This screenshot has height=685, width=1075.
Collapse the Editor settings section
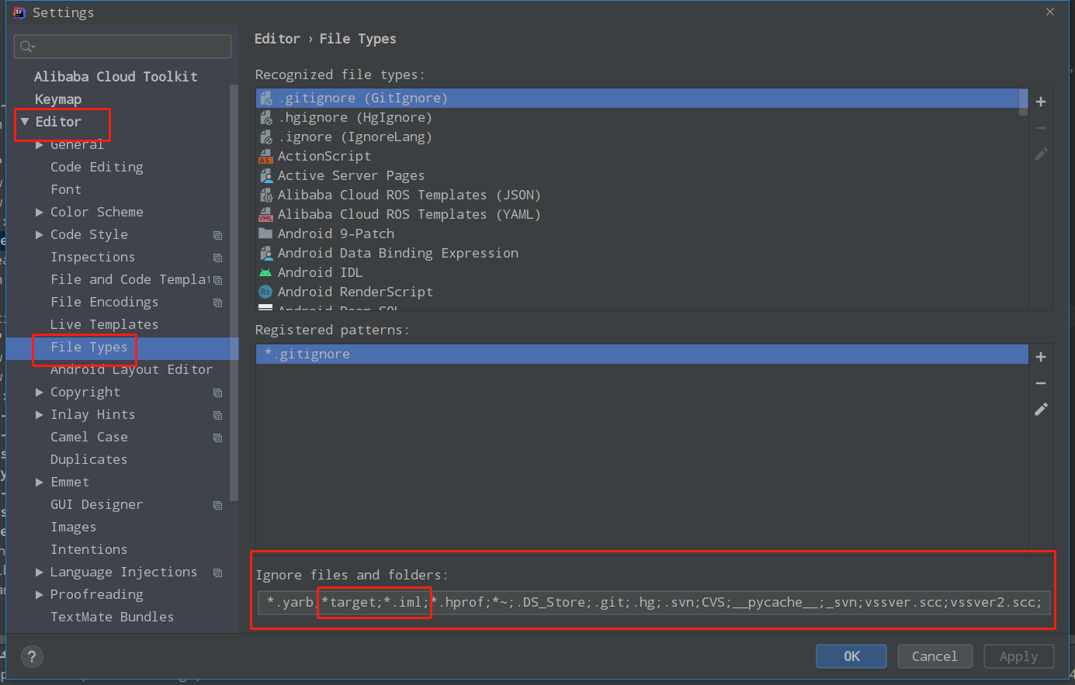pos(25,122)
